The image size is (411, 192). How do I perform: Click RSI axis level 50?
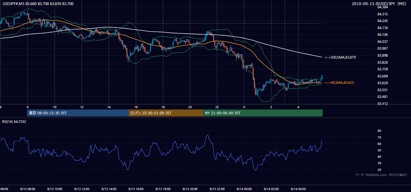point(379,150)
